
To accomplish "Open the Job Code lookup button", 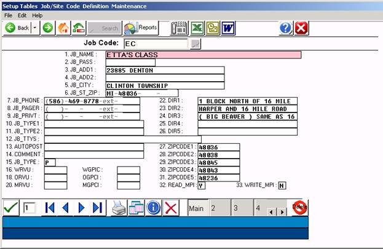I will 195,44.
